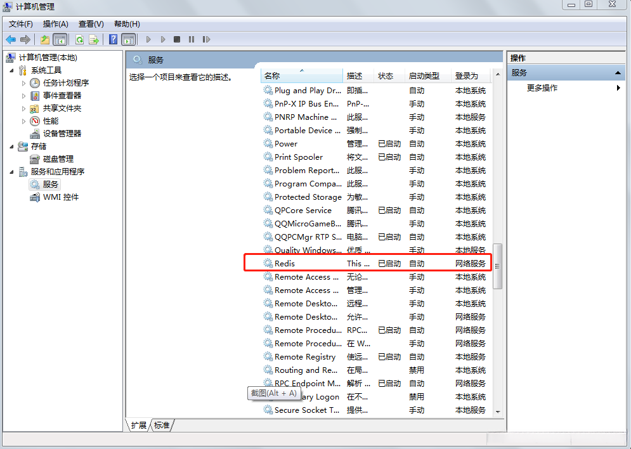Expand the 更多操作 submenu arrow
This screenshot has height=449, width=631.
(x=618, y=88)
